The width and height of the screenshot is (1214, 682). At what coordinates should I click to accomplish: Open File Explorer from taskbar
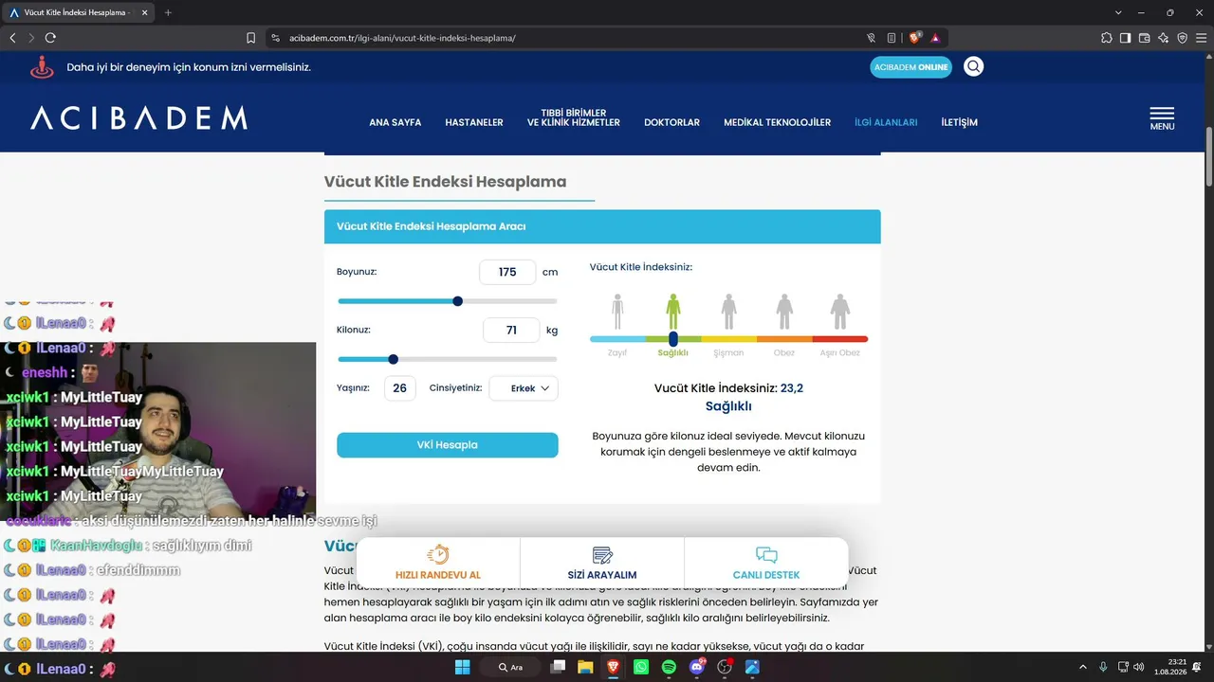click(586, 667)
